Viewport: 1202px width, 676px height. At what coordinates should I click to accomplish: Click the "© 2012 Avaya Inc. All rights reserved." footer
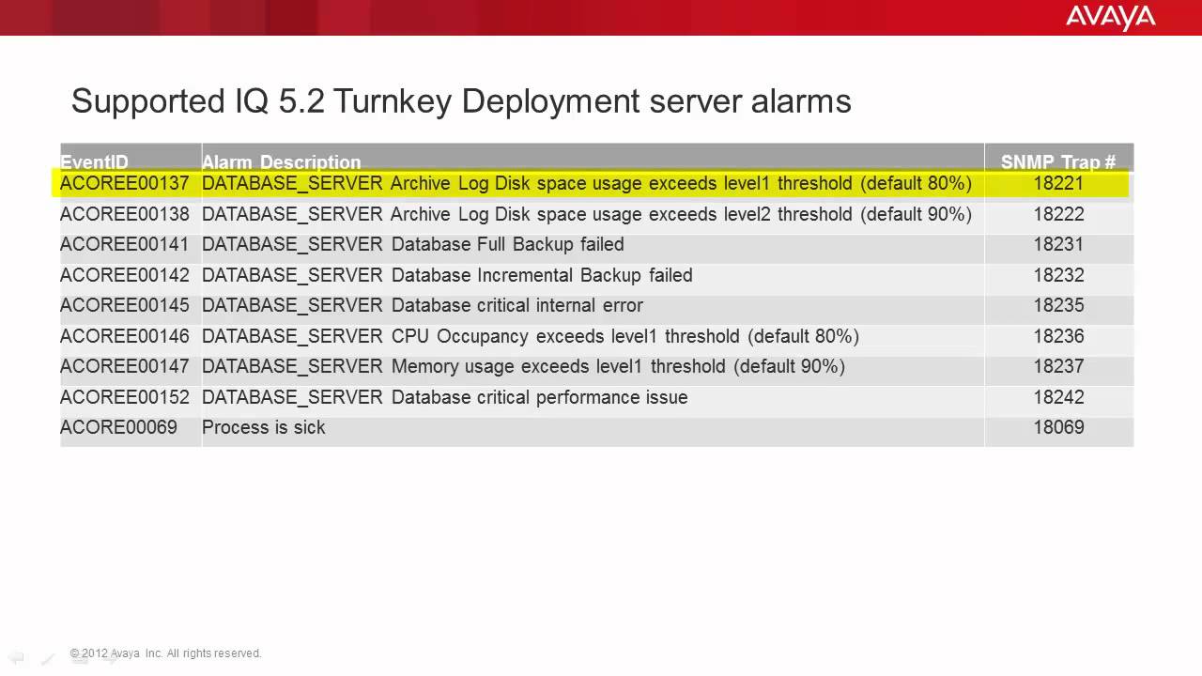pos(166,653)
